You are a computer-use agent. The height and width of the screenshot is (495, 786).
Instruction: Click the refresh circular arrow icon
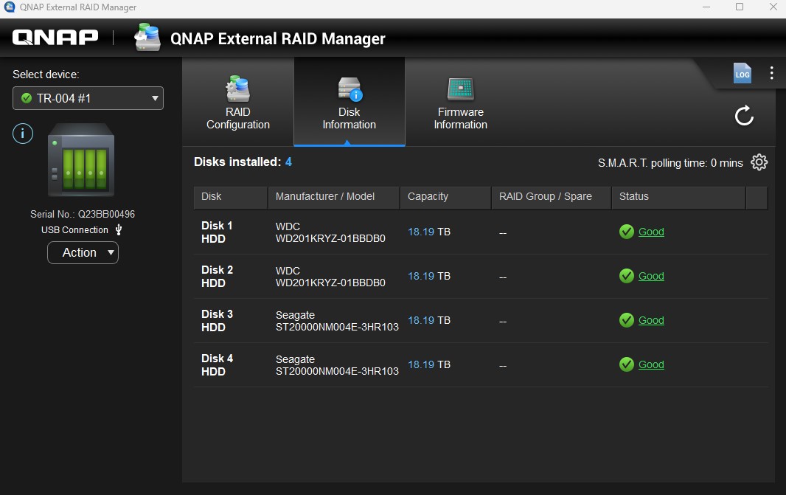pos(744,116)
